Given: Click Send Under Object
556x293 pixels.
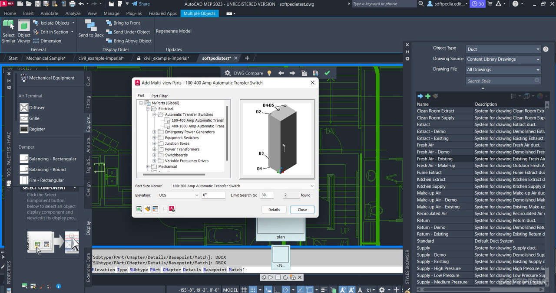Looking at the screenshot, I should [128, 32].
